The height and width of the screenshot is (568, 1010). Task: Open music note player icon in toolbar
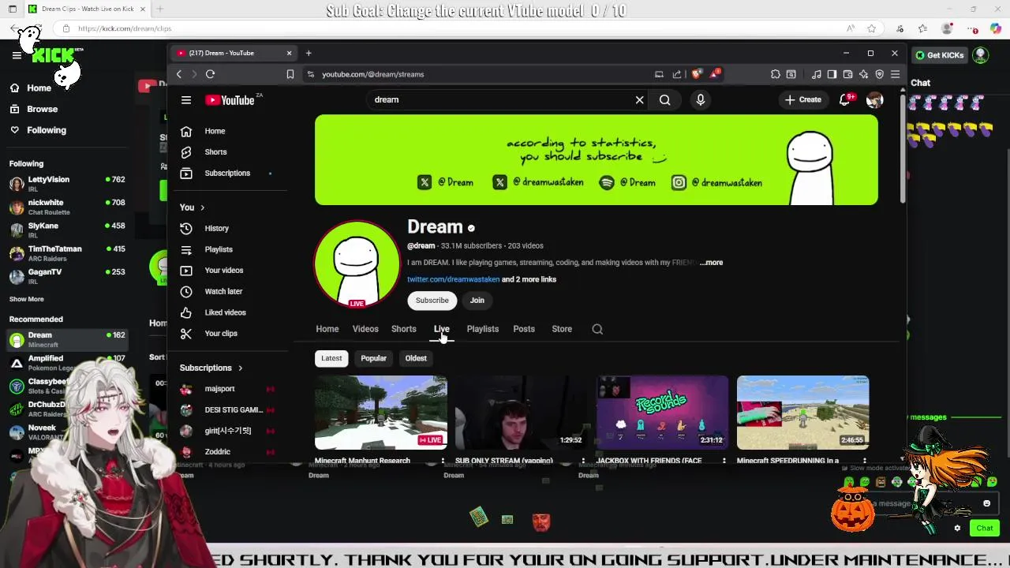click(x=817, y=74)
